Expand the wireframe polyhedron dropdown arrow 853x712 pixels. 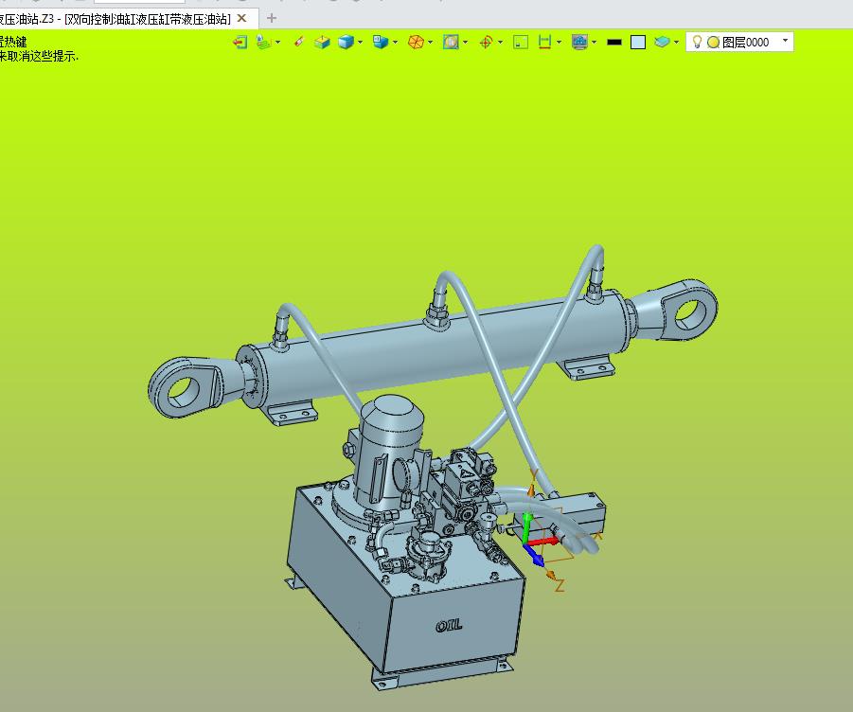coord(431,42)
